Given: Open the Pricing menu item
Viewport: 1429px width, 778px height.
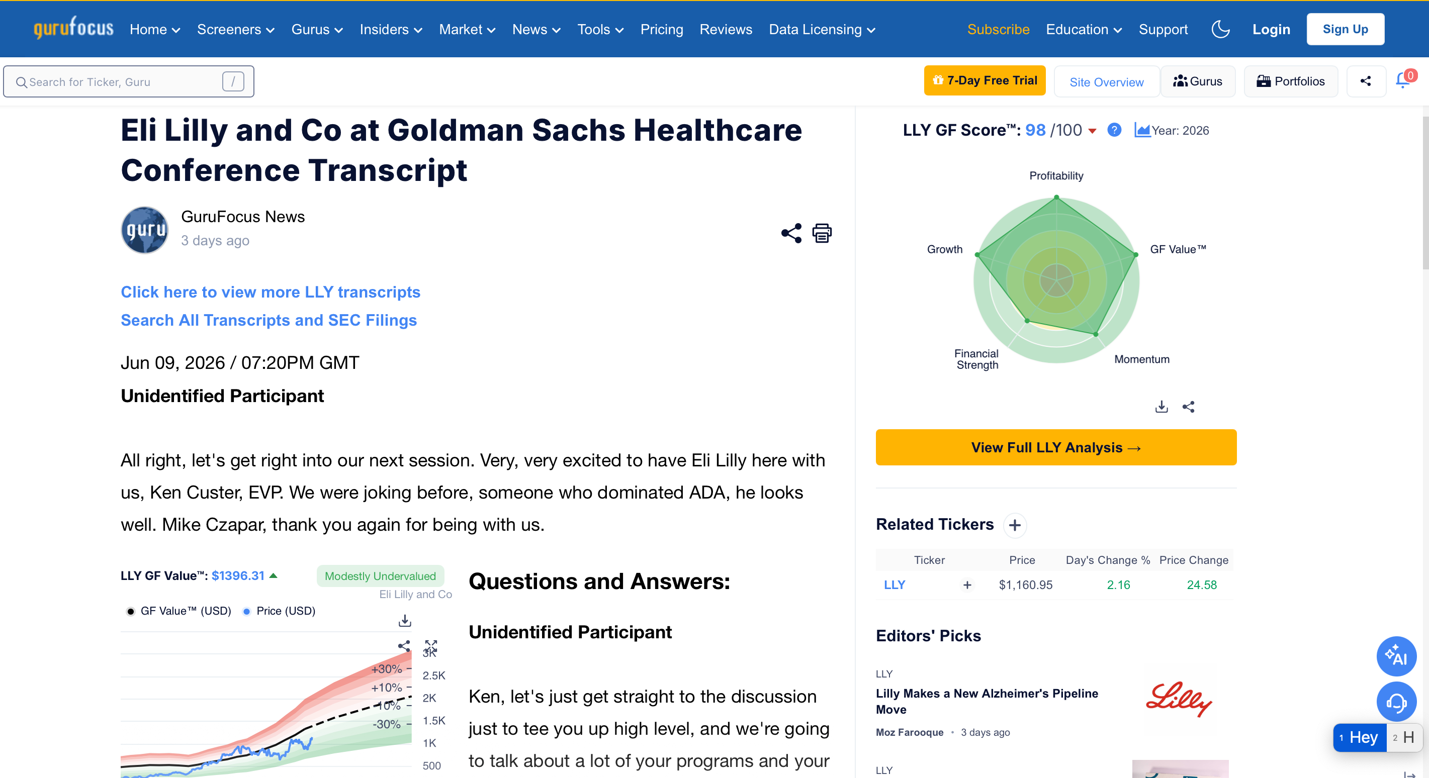Looking at the screenshot, I should [x=661, y=29].
